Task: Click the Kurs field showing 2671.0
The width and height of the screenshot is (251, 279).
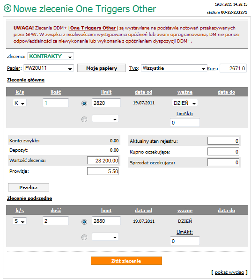Action: (x=233, y=68)
